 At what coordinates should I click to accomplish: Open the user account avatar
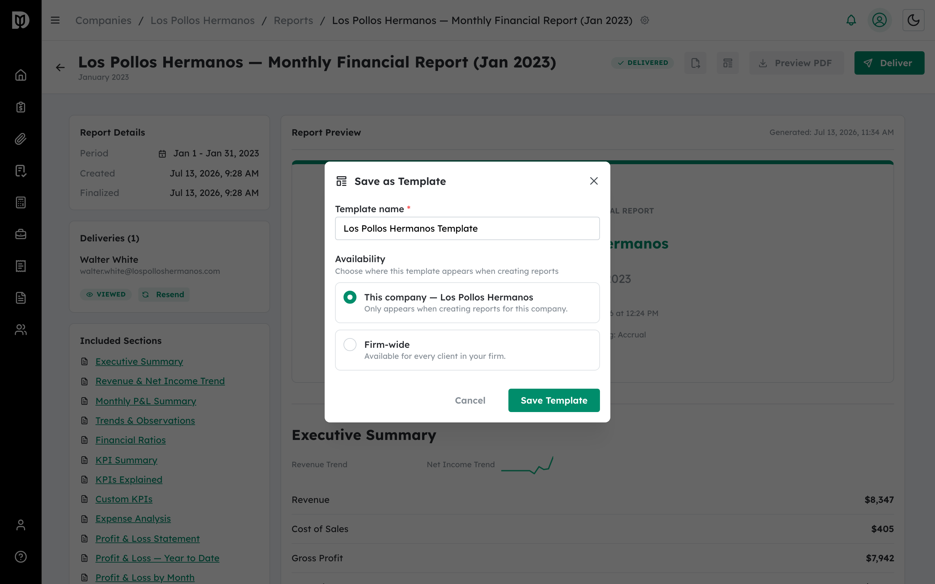click(x=879, y=20)
